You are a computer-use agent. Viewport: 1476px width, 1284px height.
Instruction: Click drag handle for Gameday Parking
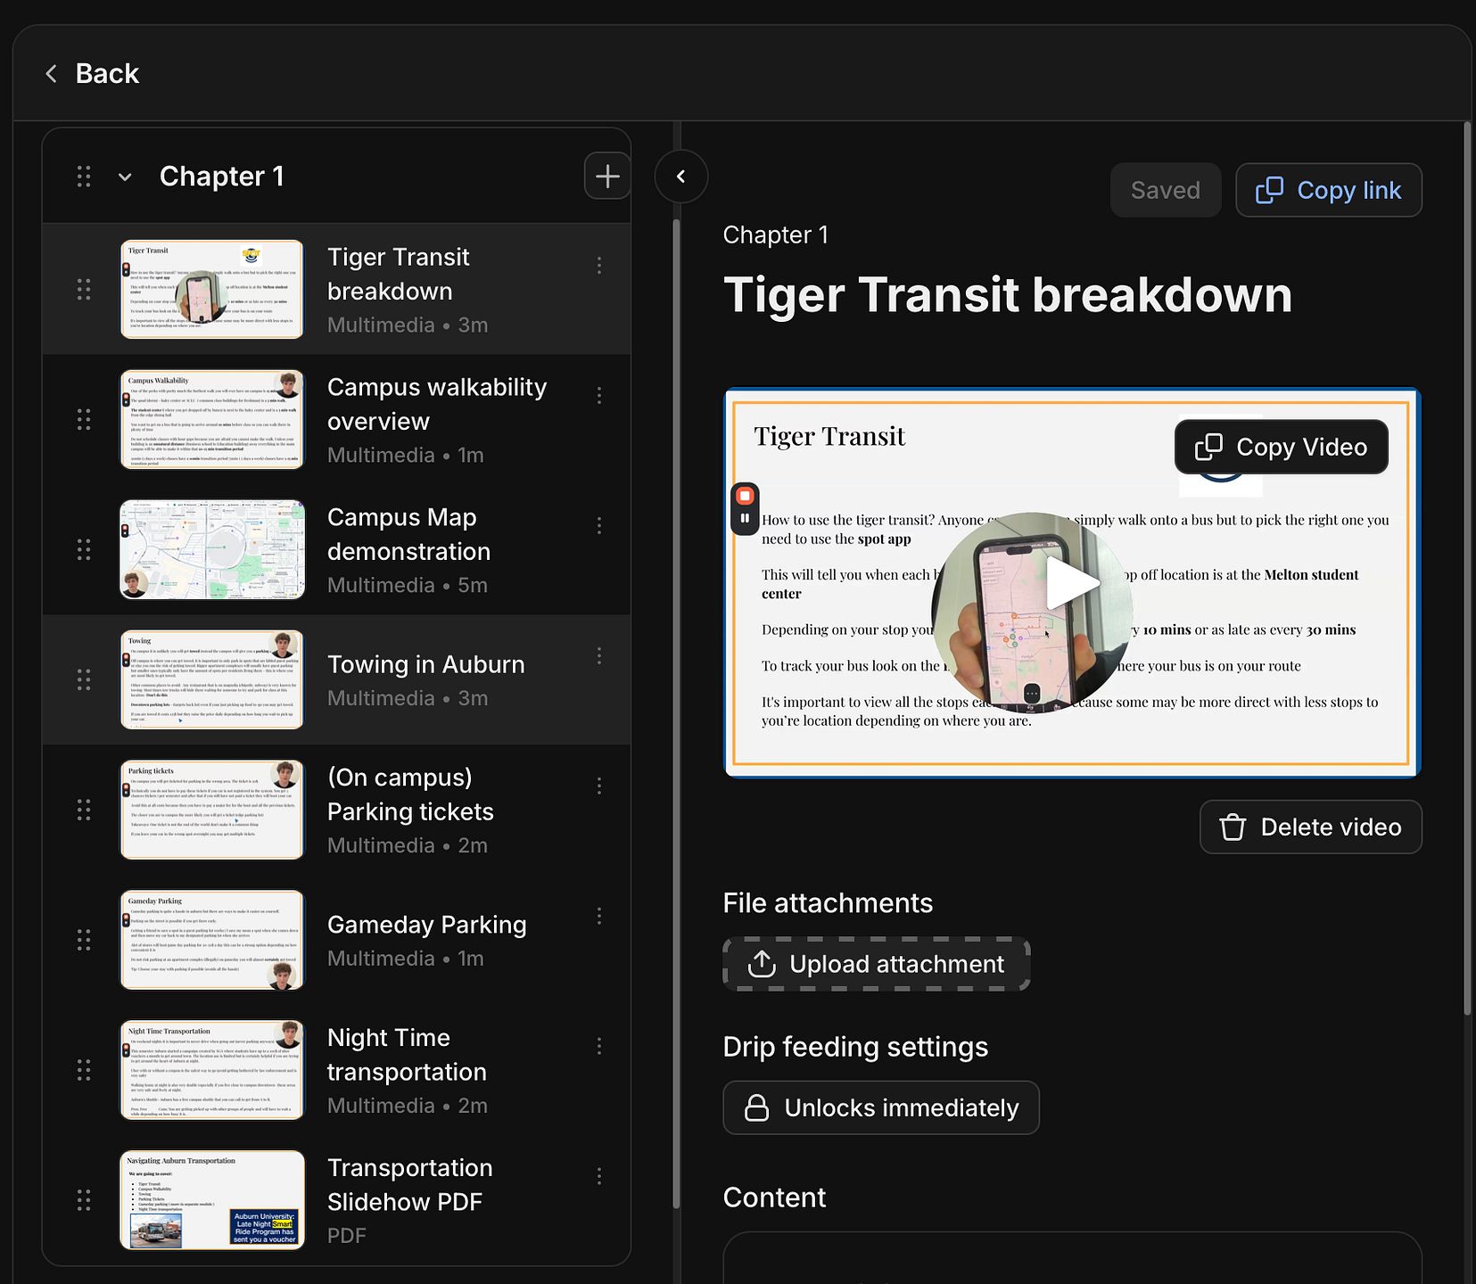tap(84, 940)
